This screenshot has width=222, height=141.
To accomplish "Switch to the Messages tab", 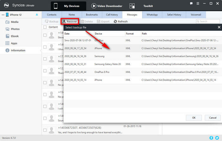I will [132, 15].
